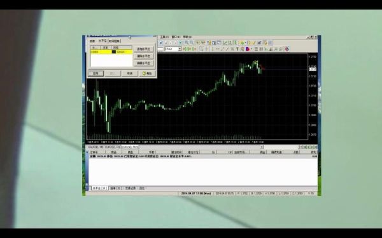Click the 取消 cancel button in the dialog
382x238 pixels.
pyautogui.click(x=129, y=74)
